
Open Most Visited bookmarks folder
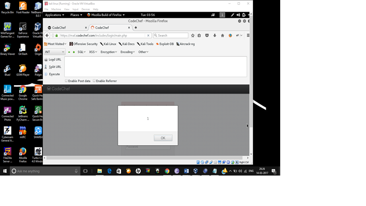click(55, 44)
